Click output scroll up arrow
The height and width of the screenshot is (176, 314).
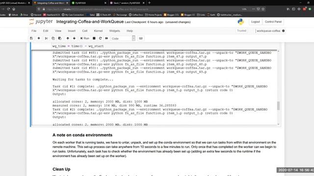(278, 51)
